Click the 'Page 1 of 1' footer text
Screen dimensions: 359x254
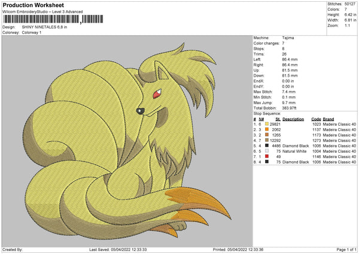346,249
